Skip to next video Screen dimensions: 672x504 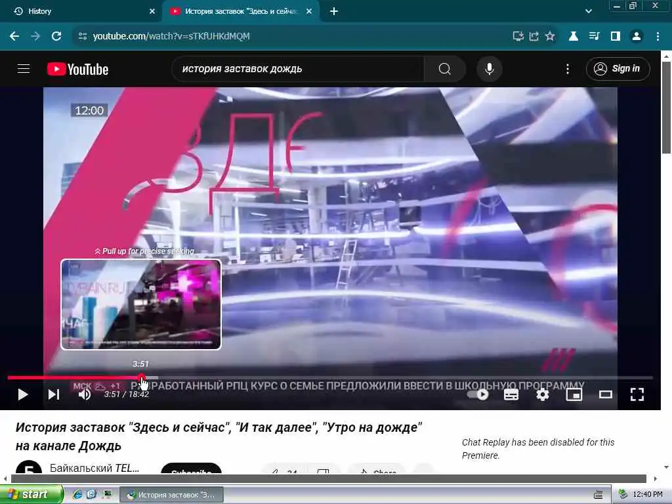pos(54,394)
